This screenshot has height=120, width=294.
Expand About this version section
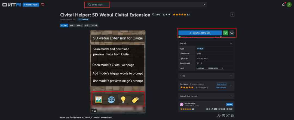[206, 96]
